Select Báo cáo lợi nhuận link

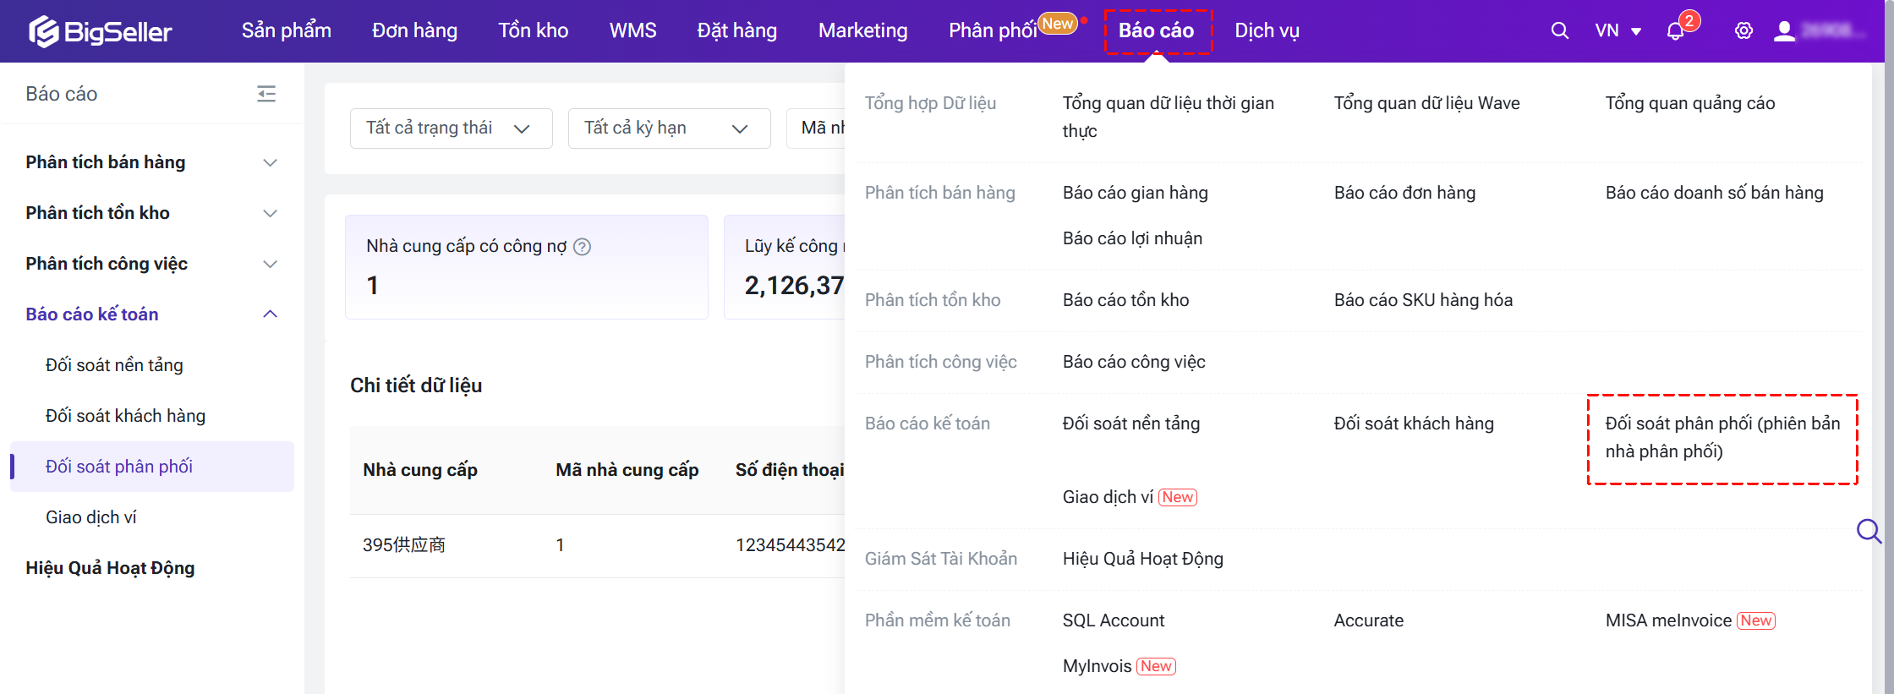click(1132, 238)
